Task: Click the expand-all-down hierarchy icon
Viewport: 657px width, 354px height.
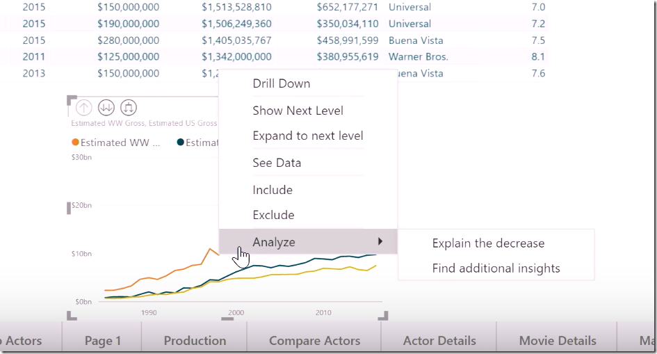Action: (128, 107)
